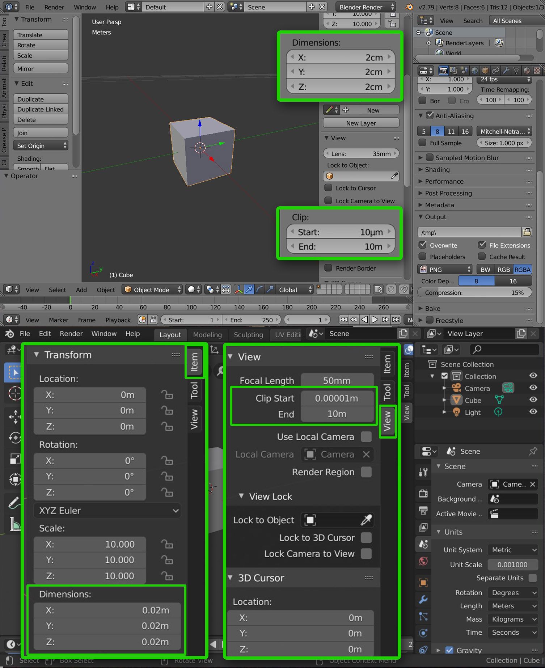
Task: Disable the Anti-Aliasing checkbox
Action: pos(430,115)
